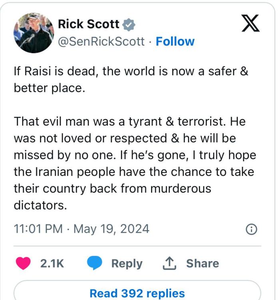Click the 2.1K likes count

(52, 263)
